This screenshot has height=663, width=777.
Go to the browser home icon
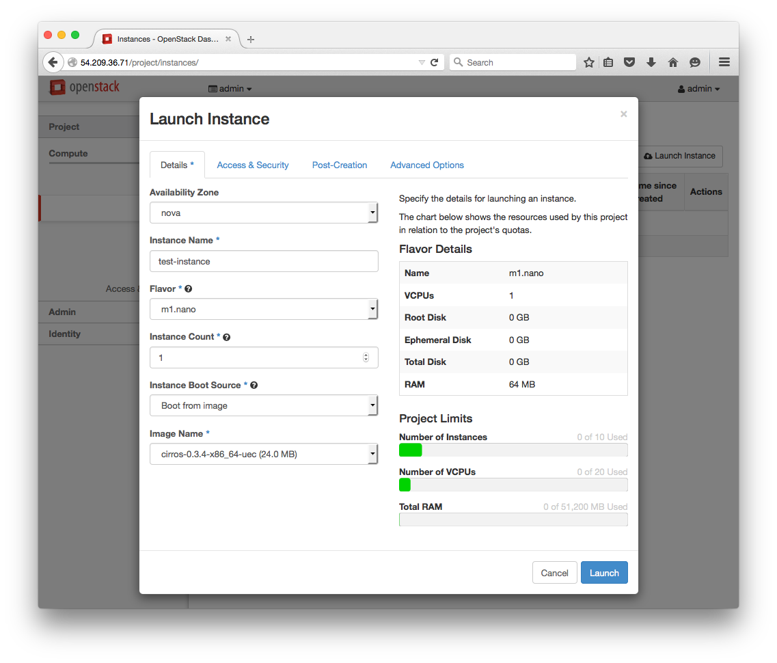(x=673, y=62)
